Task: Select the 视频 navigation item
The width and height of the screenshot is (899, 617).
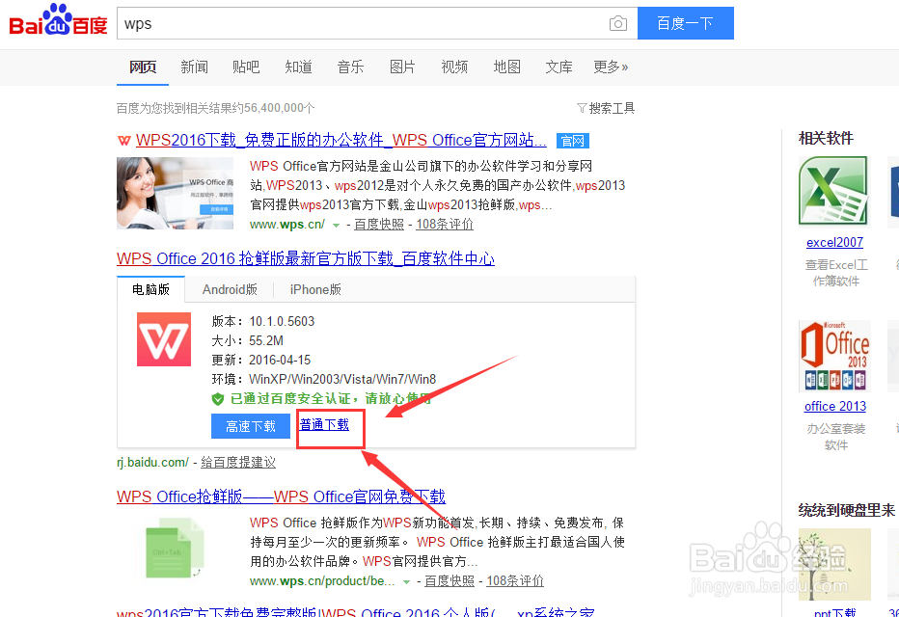Action: 454,67
